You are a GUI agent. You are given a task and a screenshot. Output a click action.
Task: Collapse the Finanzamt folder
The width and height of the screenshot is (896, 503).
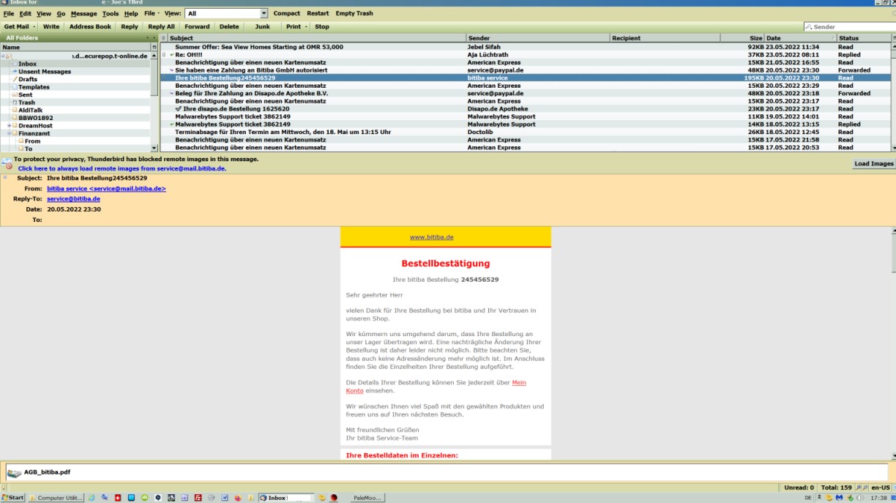pyautogui.click(x=9, y=133)
